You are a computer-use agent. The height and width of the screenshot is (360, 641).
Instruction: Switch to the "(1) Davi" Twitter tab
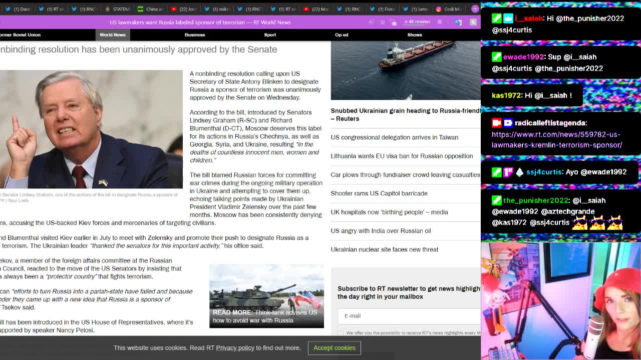18,9
